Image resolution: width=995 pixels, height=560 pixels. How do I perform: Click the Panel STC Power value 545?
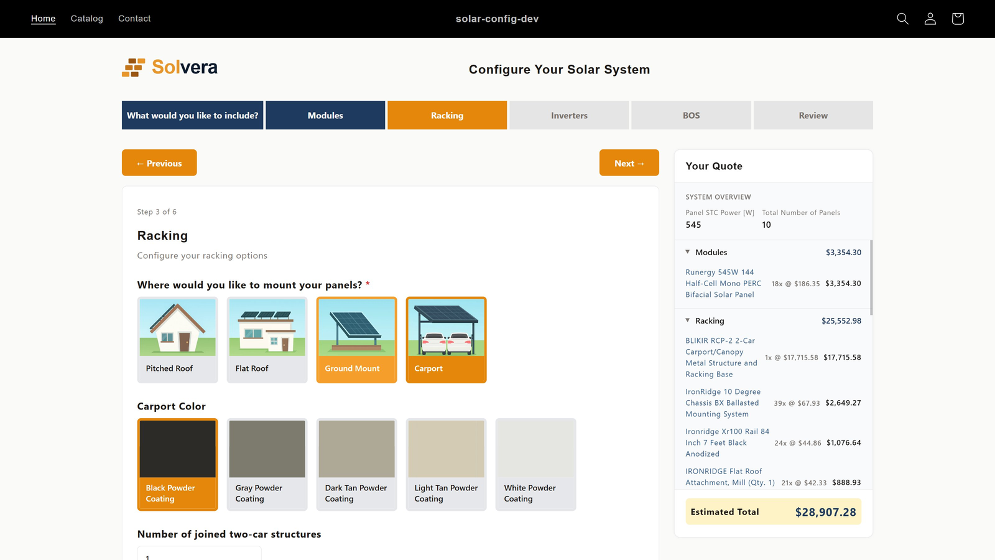(693, 225)
